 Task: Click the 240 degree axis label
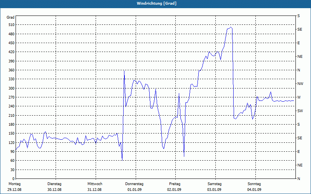(12, 106)
